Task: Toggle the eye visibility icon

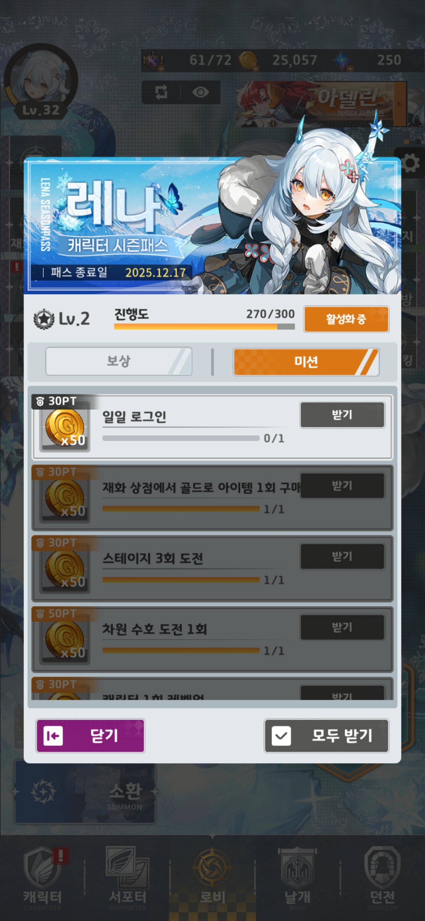Action: point(200,92)
